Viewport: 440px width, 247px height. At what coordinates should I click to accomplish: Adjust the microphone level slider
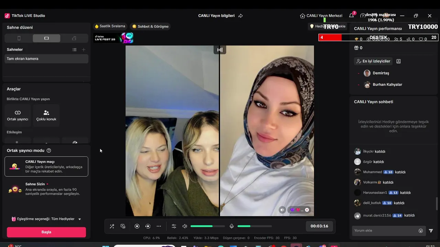[x=255, y=226]
